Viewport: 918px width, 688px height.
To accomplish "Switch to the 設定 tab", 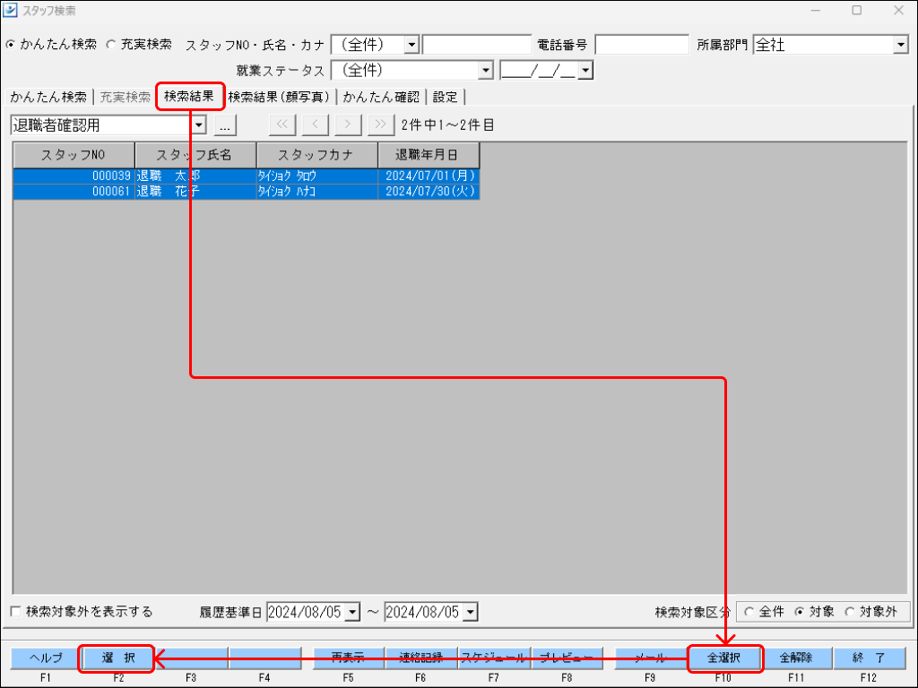I will click(445, 97).
